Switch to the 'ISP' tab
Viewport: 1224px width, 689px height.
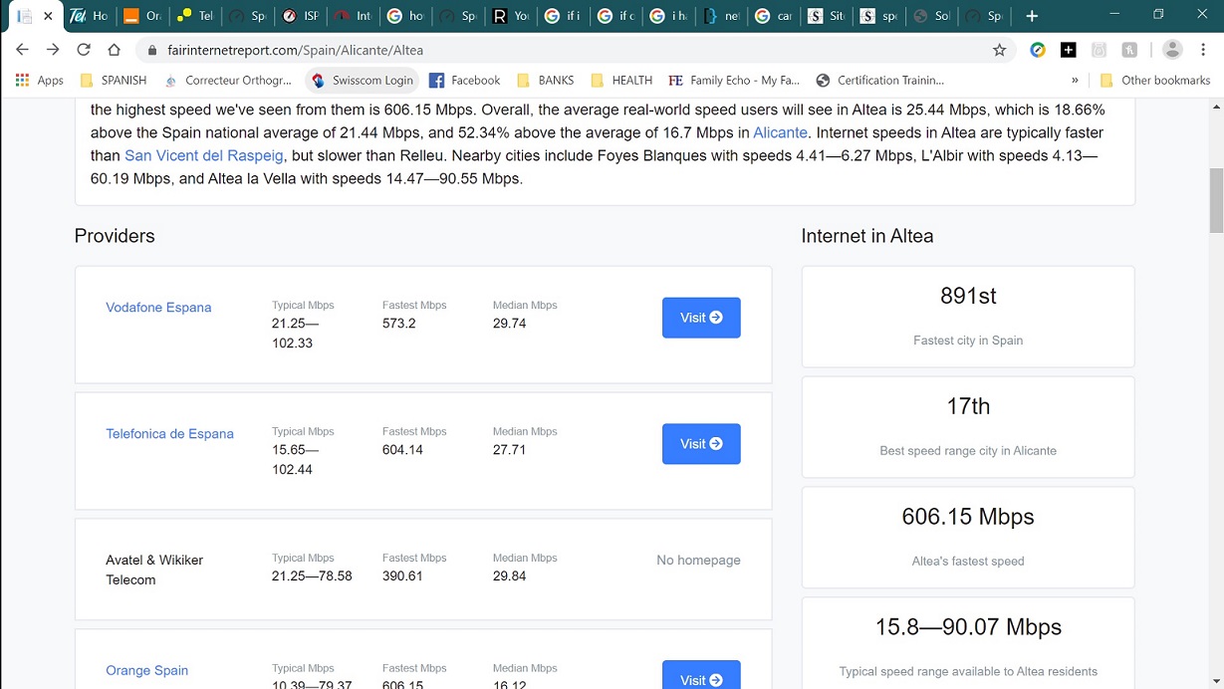tap(301, 16)
